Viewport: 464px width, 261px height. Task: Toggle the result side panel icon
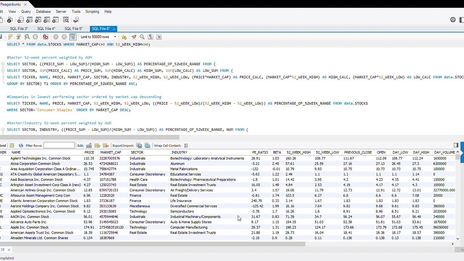456,145
